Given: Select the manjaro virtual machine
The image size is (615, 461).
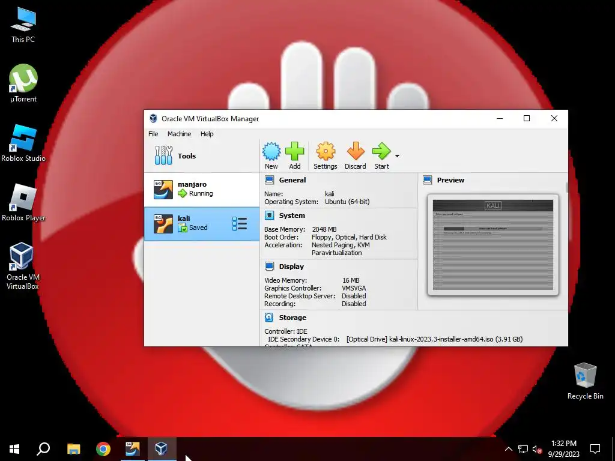Looking at the screenshot, I should (x=202, y=189).
